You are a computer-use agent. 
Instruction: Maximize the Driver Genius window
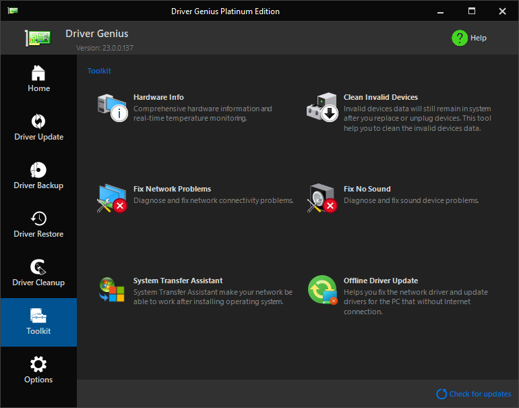tap(472, 11)
